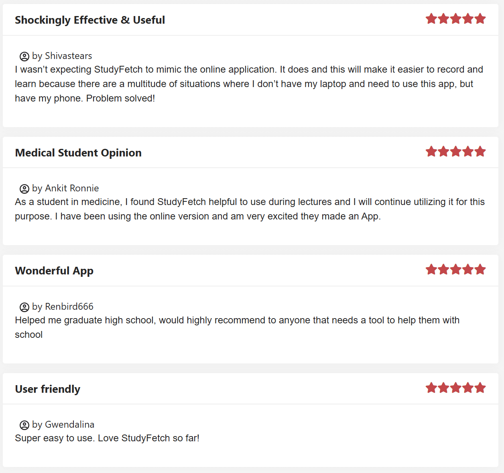The image size is (504, 473).
Task: Click the user avatar icon beside Shivastears
Action: tap(24, 56)
